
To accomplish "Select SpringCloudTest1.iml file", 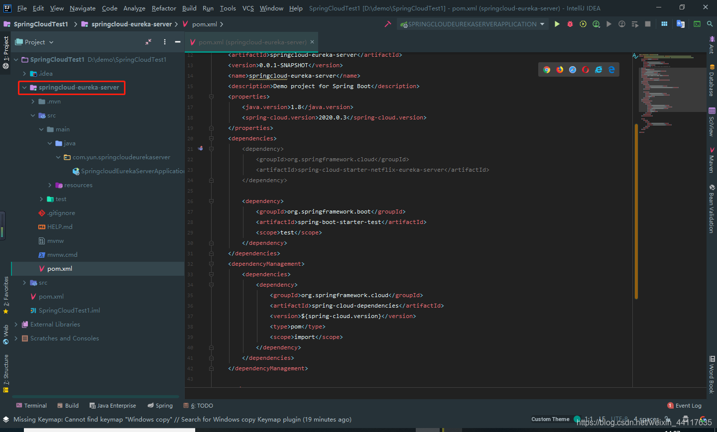I will [x=65, y=311].
